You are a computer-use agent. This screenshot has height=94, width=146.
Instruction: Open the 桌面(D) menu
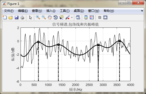pos(79,11)
